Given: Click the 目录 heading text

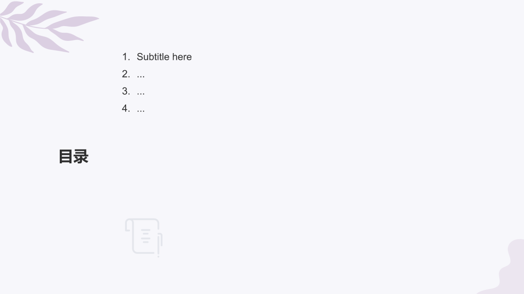Looking at the screenshot, I should (x=73, y=156).
